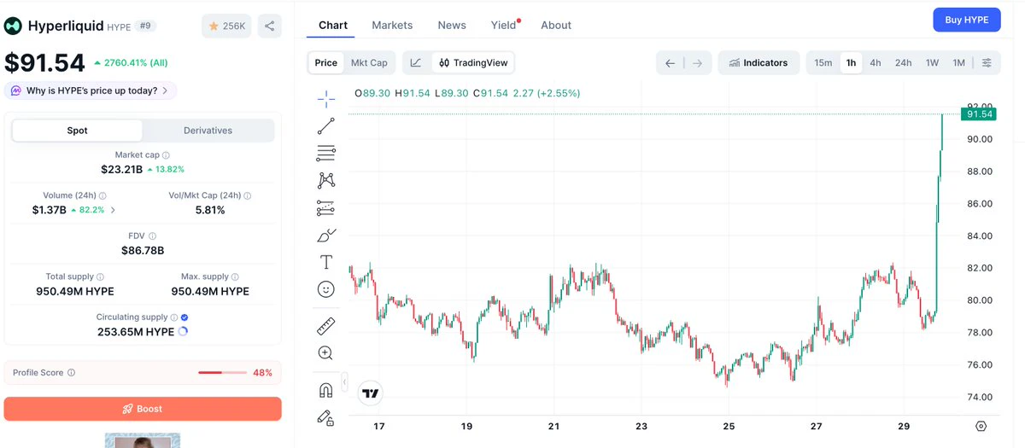The width and height of the screenshot is (1025, 448).
Task: Set interval to 24h
Action: pos(903,62)
